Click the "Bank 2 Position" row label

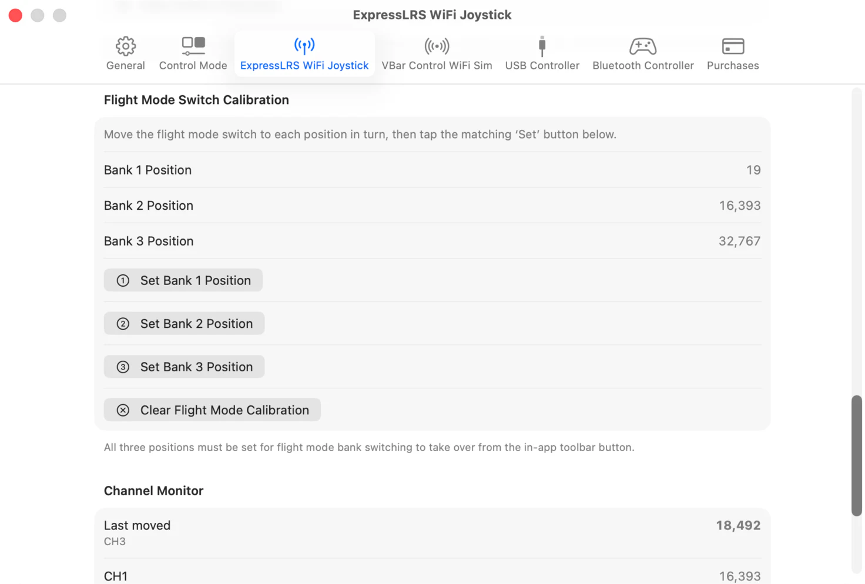click(x=149, y=206)
